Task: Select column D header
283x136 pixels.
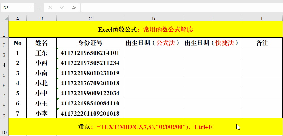Action: click(153, 19)
